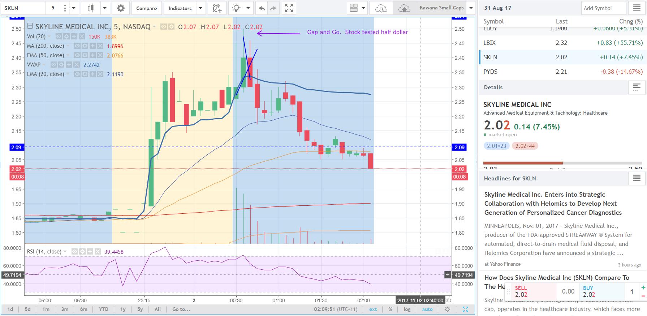The image size is (647, 316).
Task: Open the SKYLINE MEDICAL main series settings gear
Action: click(x=171, y=26)
